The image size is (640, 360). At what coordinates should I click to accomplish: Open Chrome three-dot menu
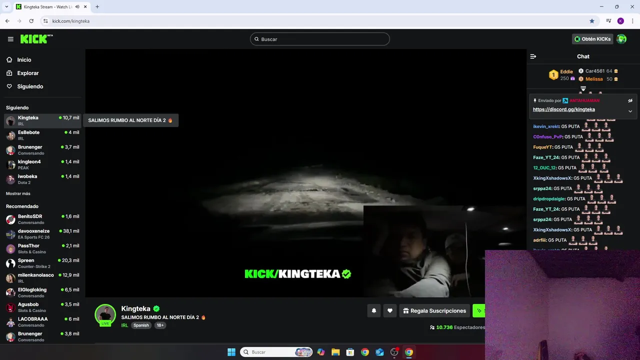point(632,21)
